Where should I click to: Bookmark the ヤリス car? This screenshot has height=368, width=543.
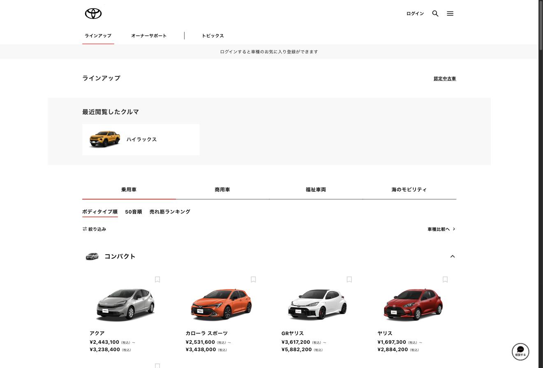pyautogui.click(x=445, y=279)
